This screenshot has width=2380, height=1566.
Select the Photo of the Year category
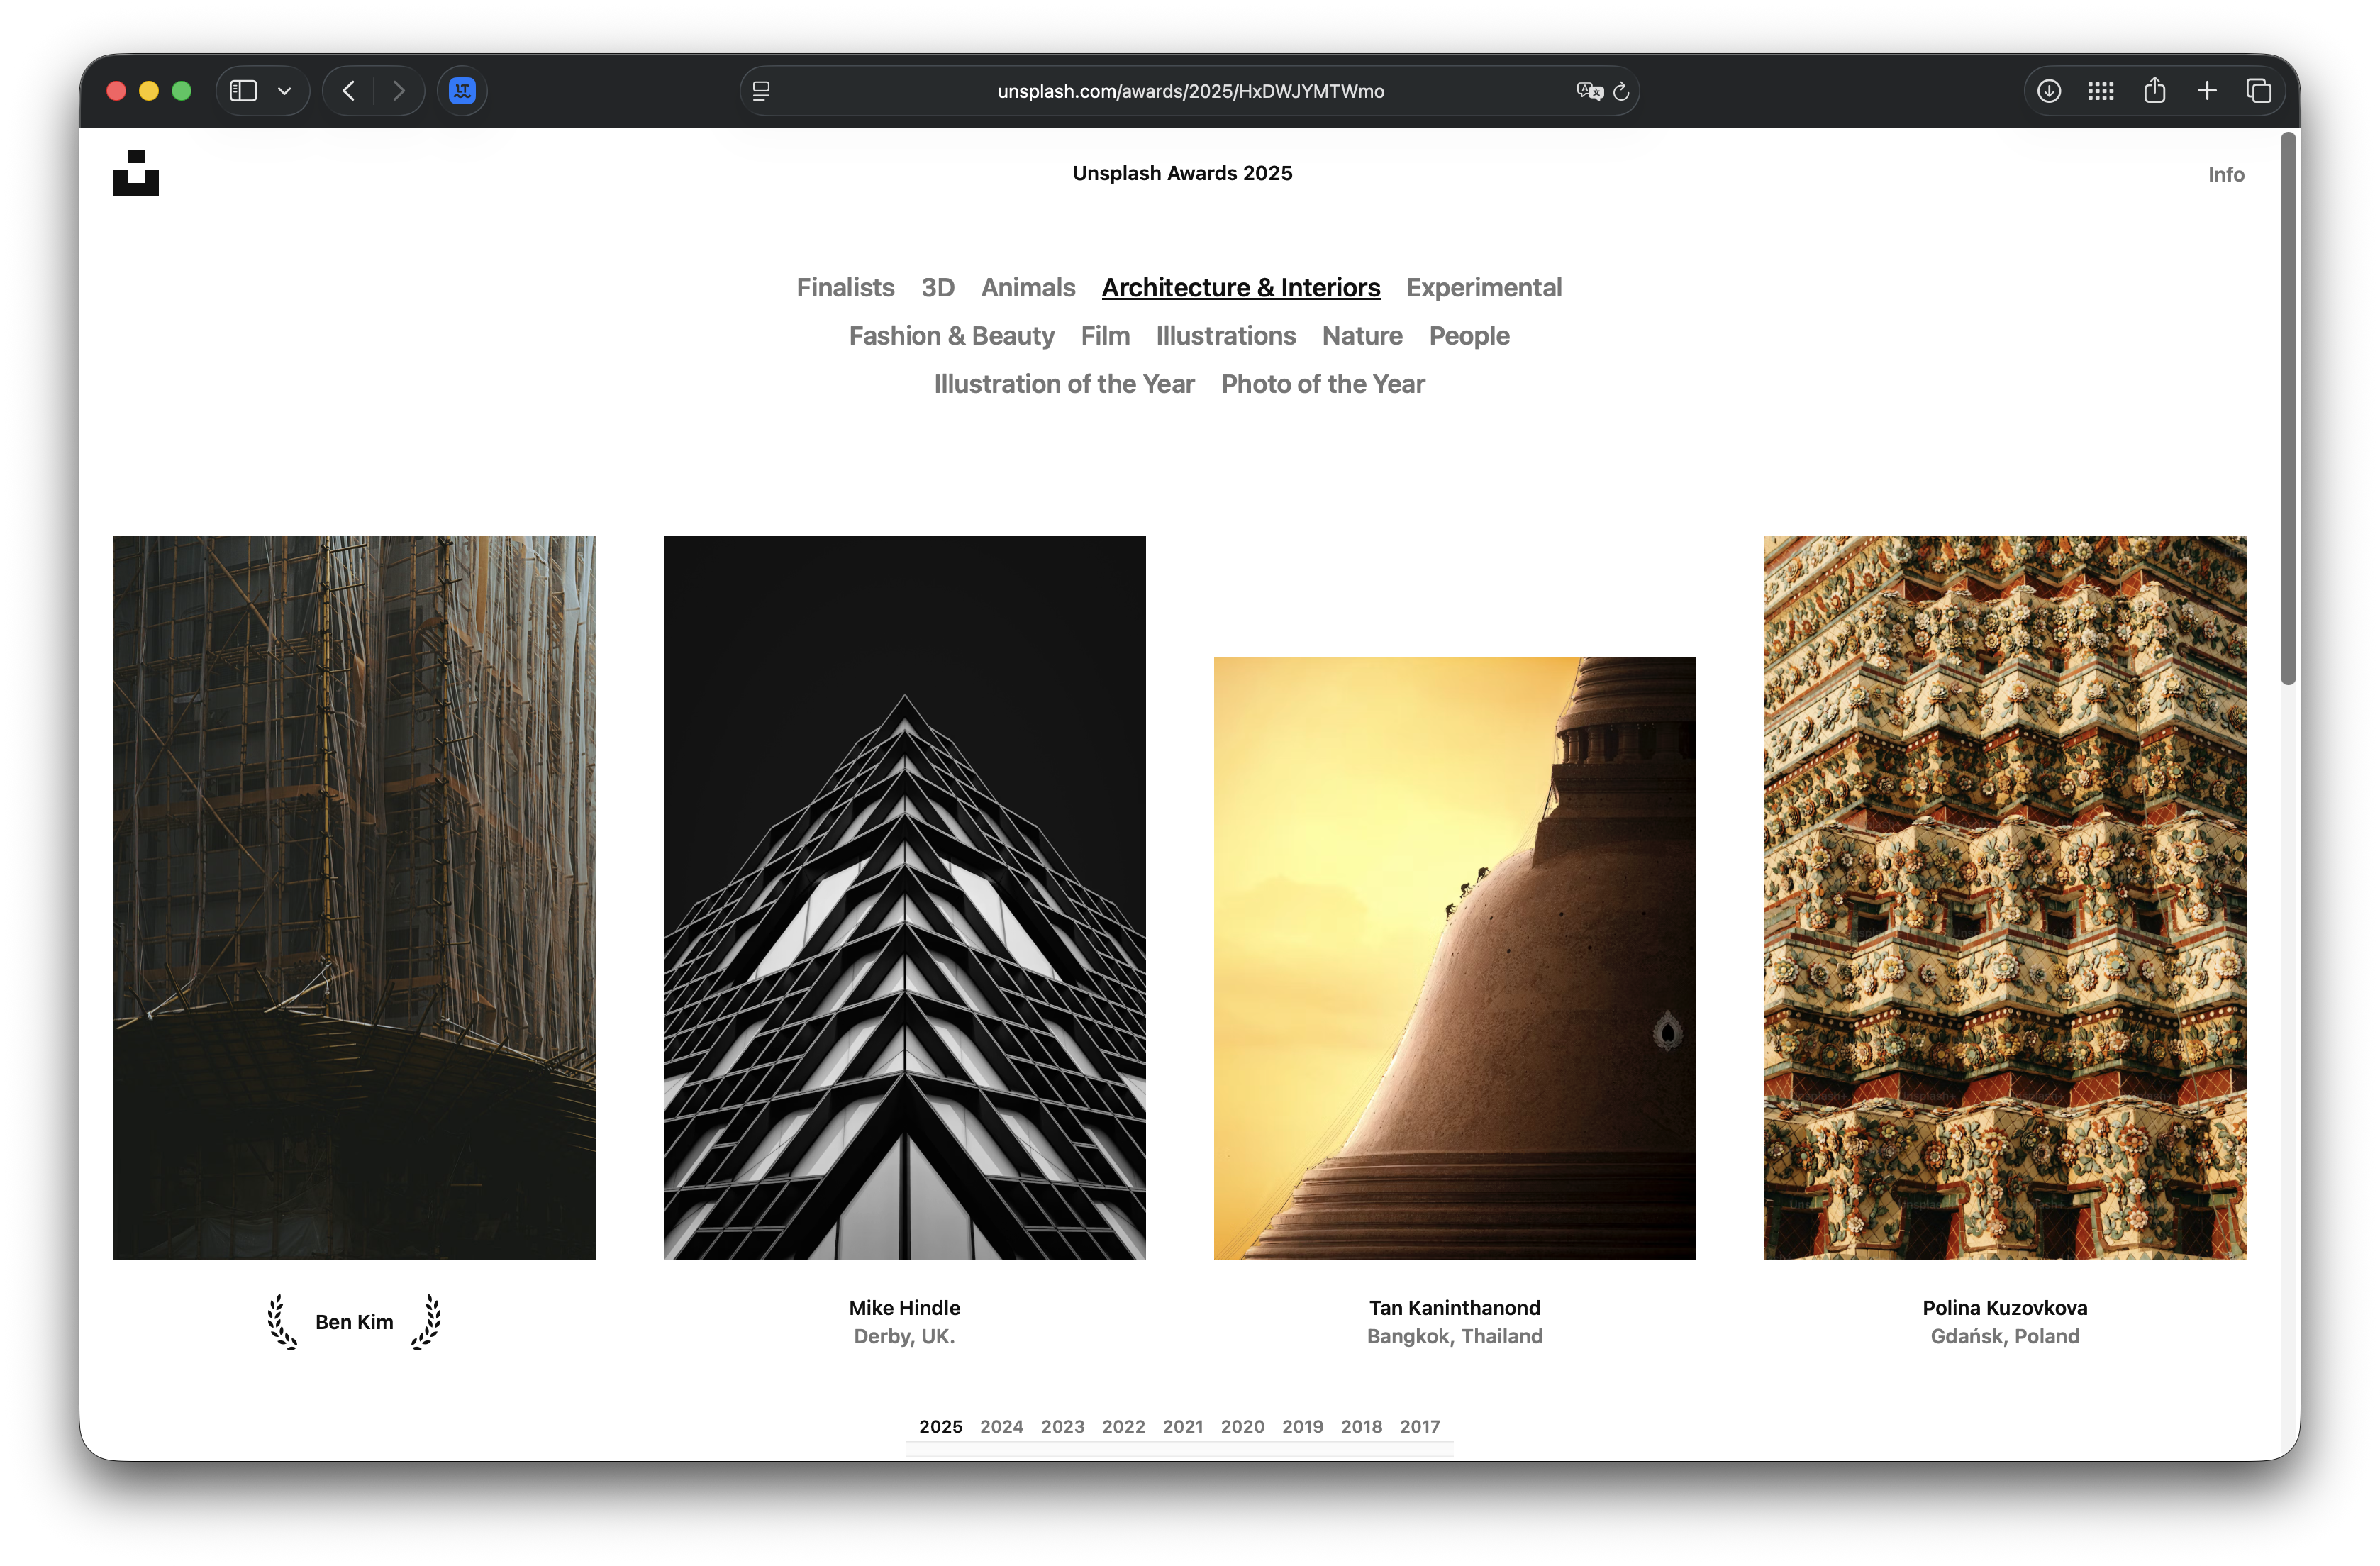1322,384
